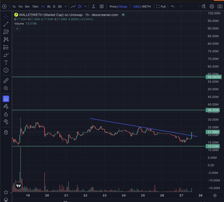The image size is (224, 202).
Task: Switch to line chart style
Action: pyautogui.click(x=73, y=7)
